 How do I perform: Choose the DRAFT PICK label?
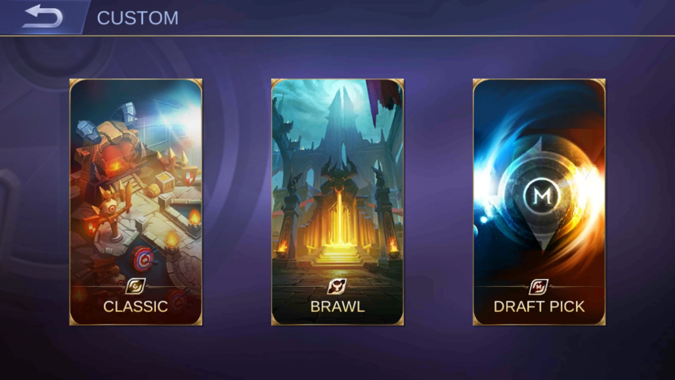tap(539, 306)
